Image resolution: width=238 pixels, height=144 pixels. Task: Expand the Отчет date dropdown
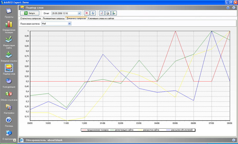79,13
